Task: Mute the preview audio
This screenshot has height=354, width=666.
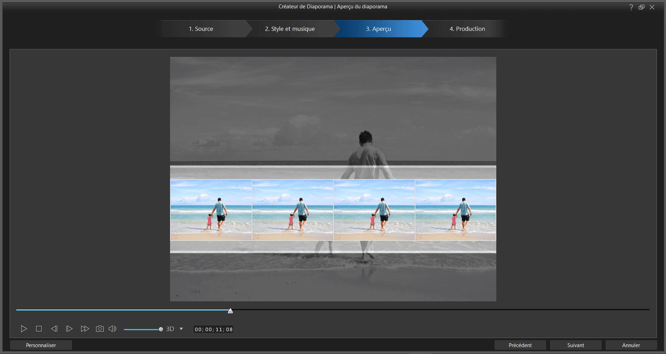Action: (112, 329)
